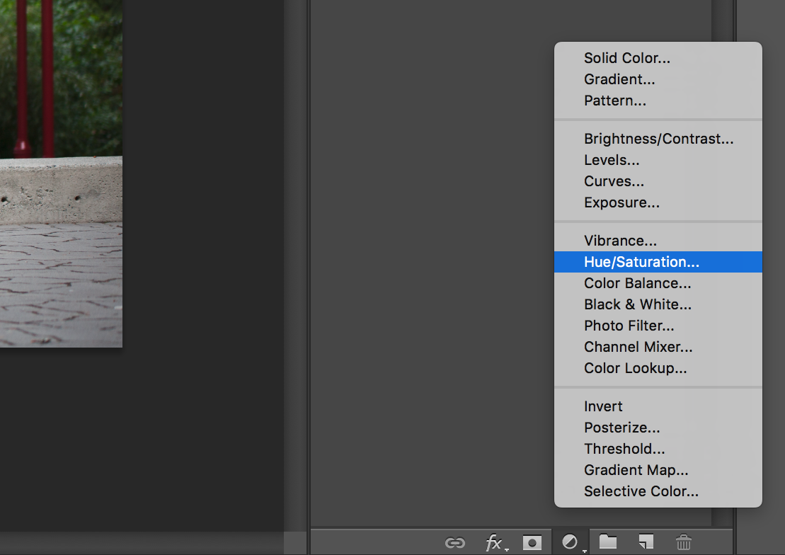Choose Black & White adjustment

click(637, 304)
